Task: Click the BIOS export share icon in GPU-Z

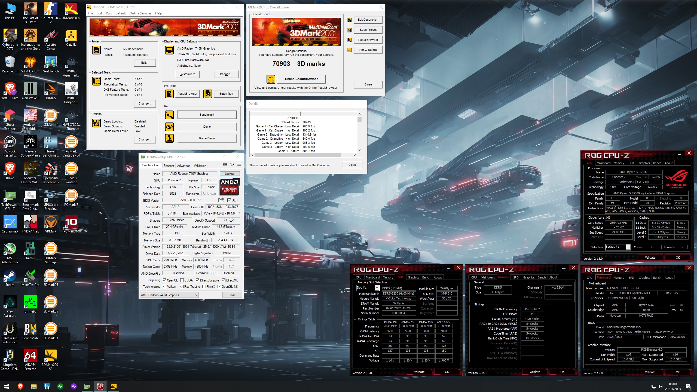Action: tap(221, 200)
